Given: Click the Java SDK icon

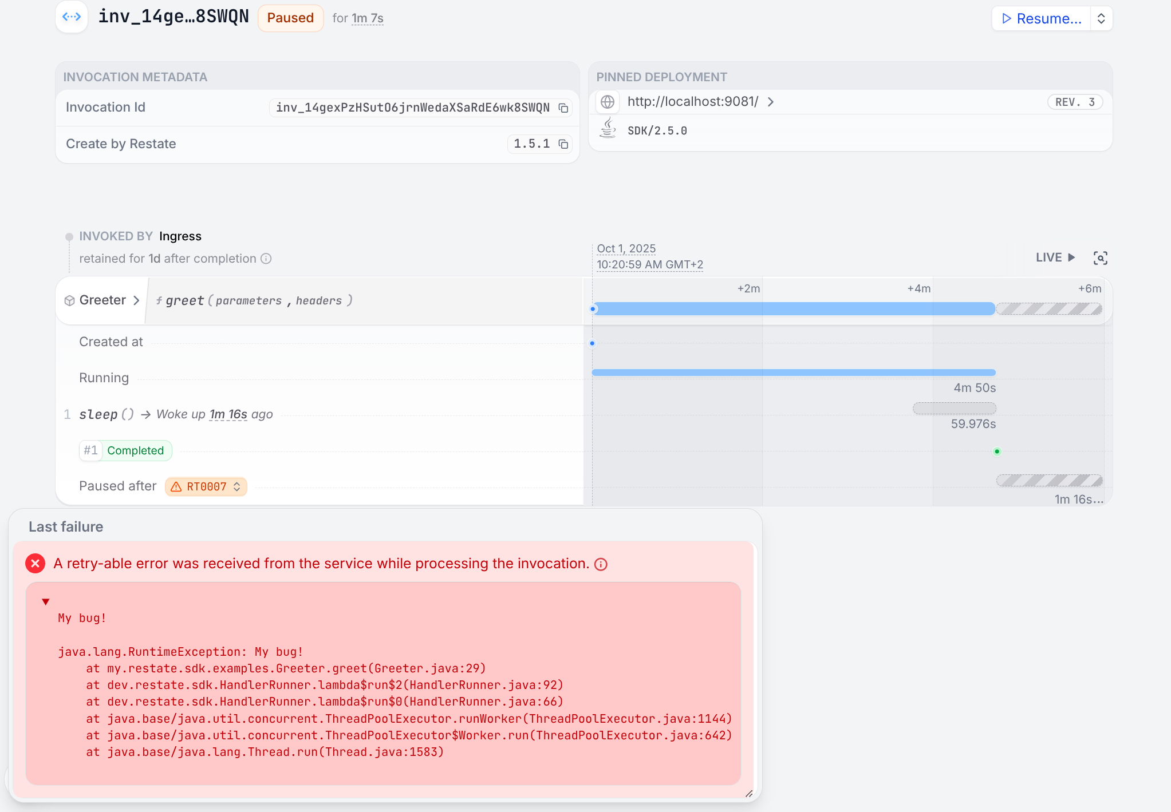Looking at the screenshot, I should click(608, 129).
